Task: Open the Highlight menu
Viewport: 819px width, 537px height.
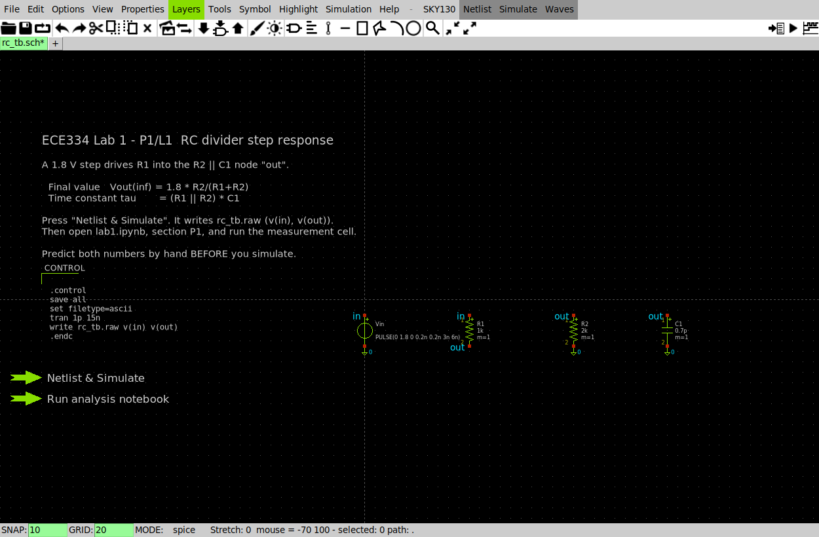Action: 298,9
